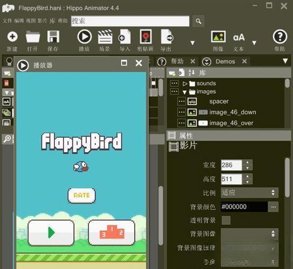Open the 剪贴画 (Clipart) flower icon
Image resolution: width=293 pixels, height=269 pixels.
click(146, 37)
